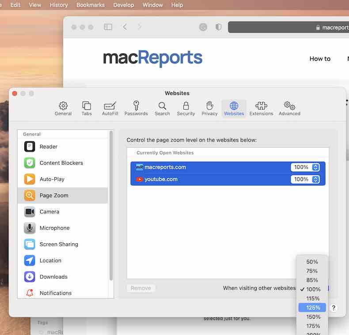Select Downloads in the sidebar

(63, 276)
